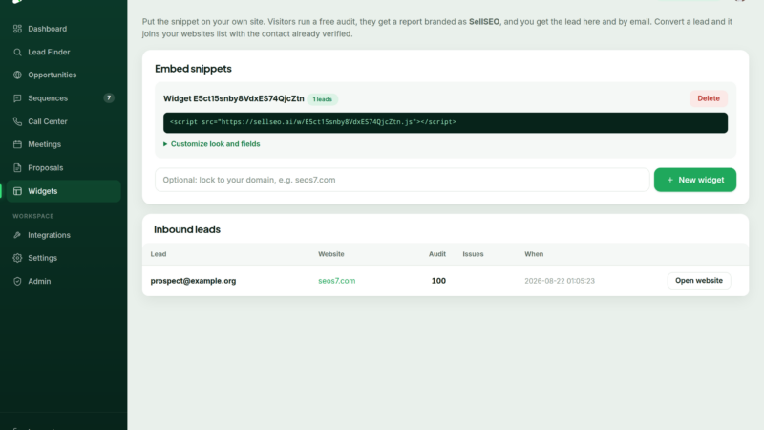Click the Dashboard grid icon
The image size is (764, 430).
pos(17,29)
